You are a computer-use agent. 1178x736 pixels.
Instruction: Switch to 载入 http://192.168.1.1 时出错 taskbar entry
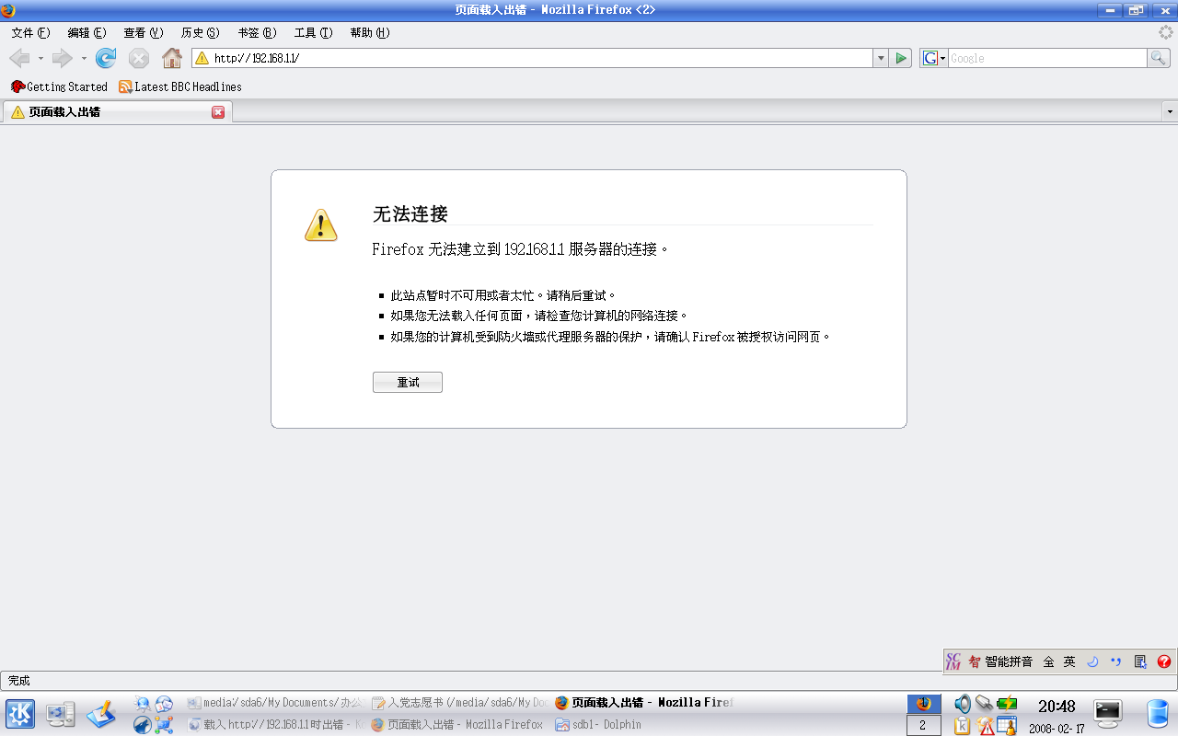(x=275, y=725)
